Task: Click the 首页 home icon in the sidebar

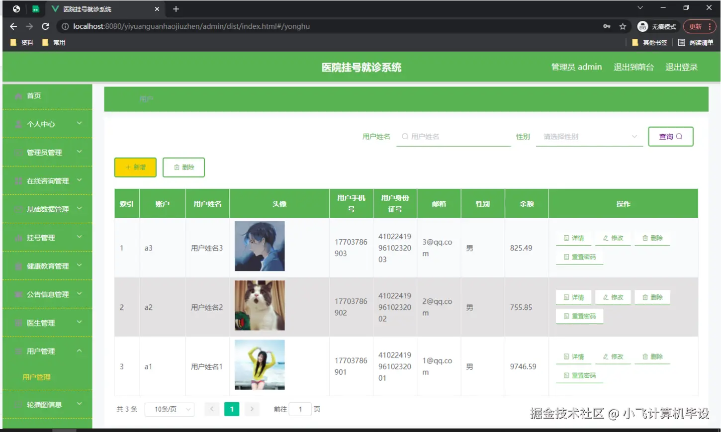Action: [x=19, y=96]
